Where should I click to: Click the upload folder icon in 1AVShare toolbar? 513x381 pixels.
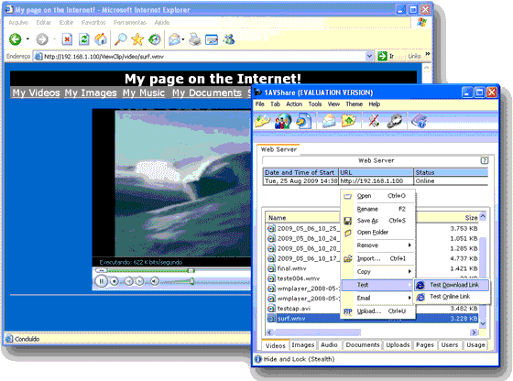click(349, 121)
